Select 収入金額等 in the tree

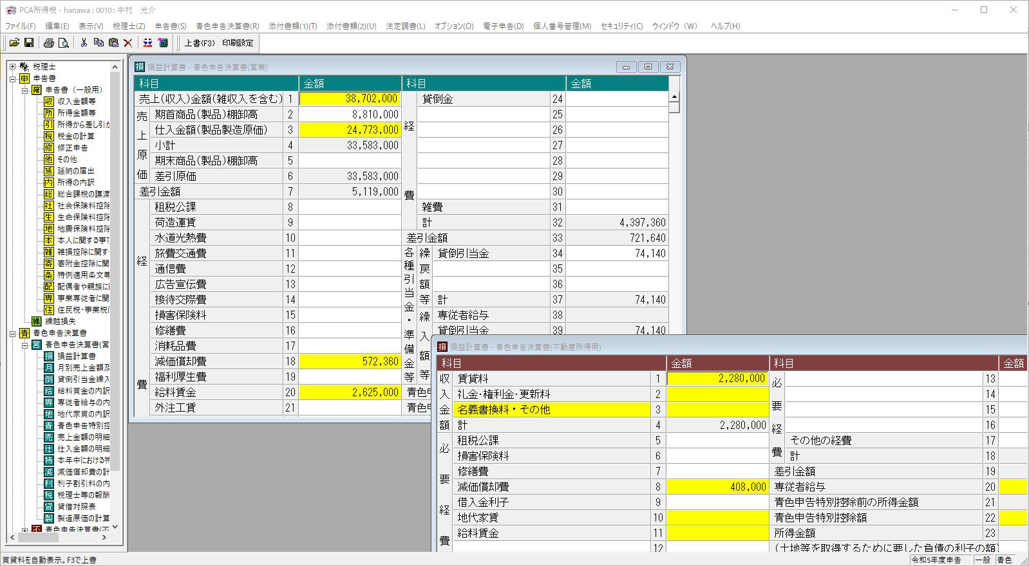click(77, 101)
